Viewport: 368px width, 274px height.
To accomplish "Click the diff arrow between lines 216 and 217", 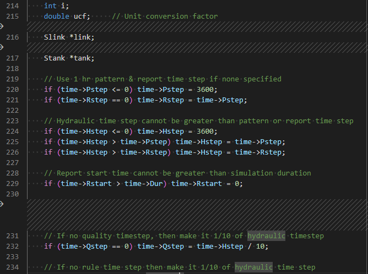I will click(2, 47).
